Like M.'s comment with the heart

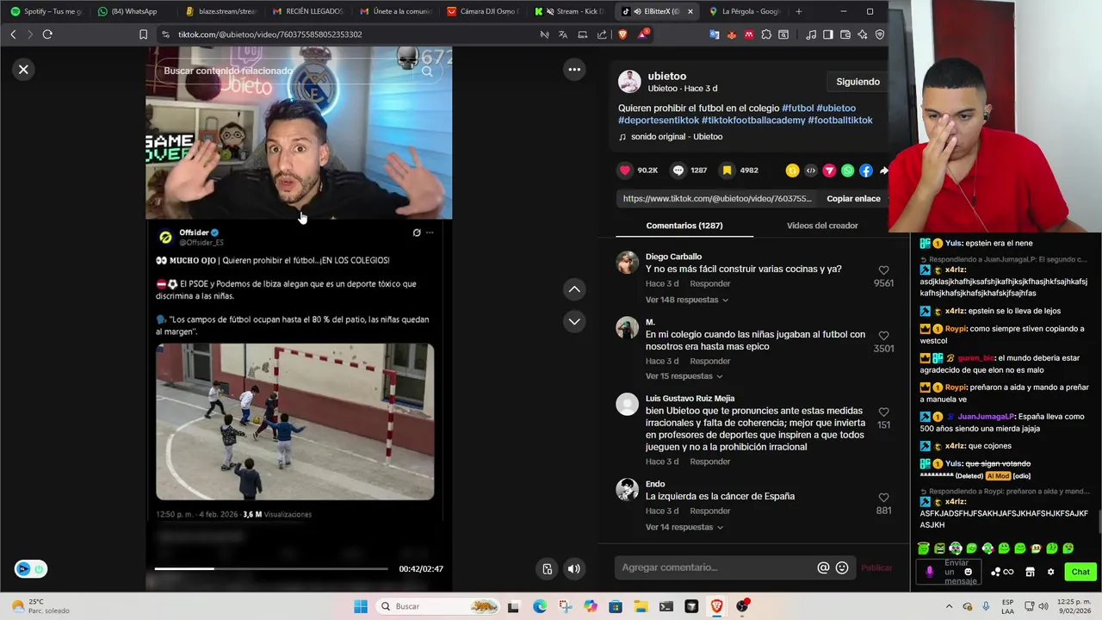883,336
